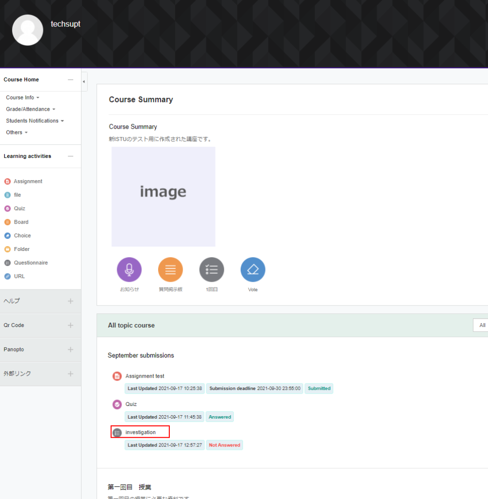Screen dimensions: 488x499
Task: Click the gray investigation questionnaire icon
Action: coord(117,433)
